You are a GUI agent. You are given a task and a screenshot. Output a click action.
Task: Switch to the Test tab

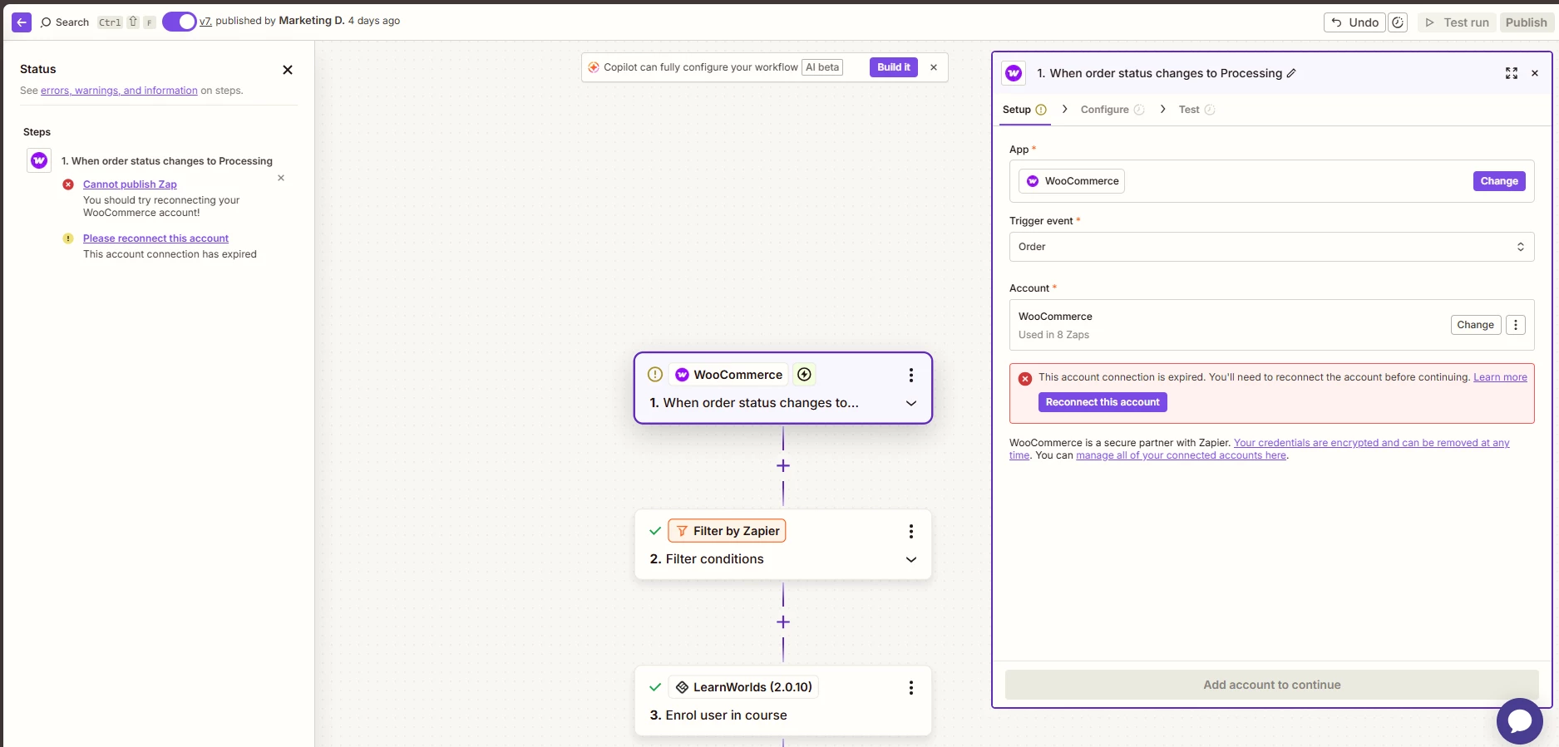point(1196,110)
